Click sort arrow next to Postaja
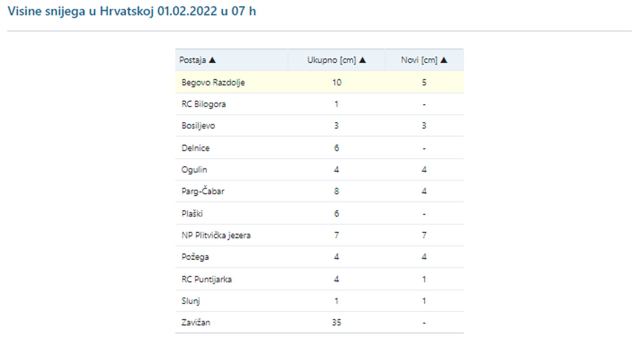Screen dimensions: 639x338 tap(212, 60)
